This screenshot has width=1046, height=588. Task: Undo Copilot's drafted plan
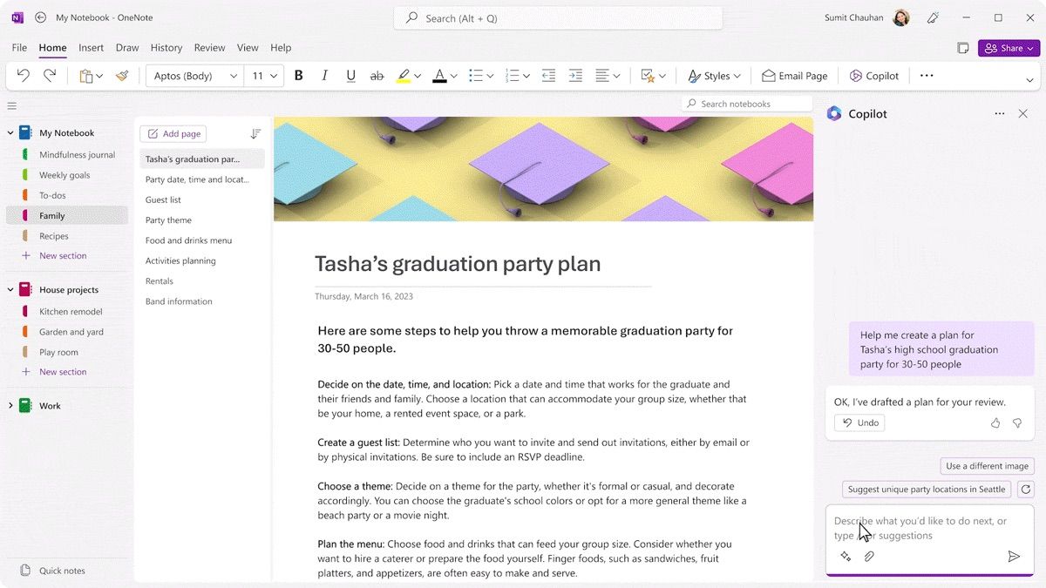pos(859,422)
